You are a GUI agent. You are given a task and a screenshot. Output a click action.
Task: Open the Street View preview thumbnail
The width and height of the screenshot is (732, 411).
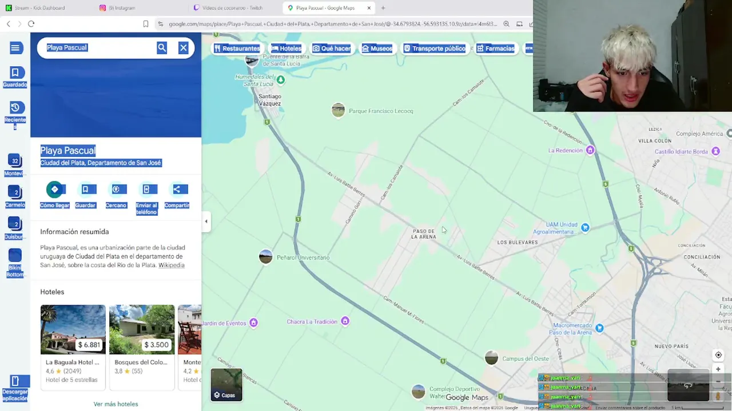point(688,386)
